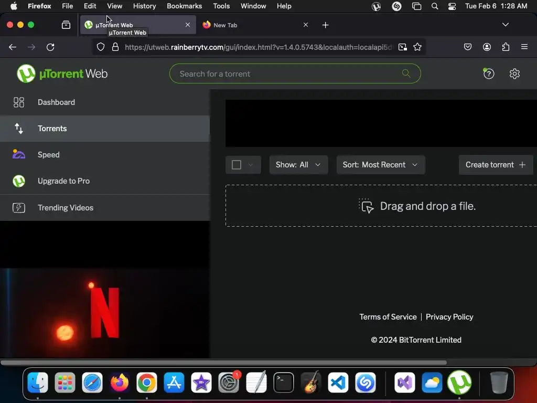The image size is (537, 403).
Task: Close the New Tab tab
Action: pos(306,25)
